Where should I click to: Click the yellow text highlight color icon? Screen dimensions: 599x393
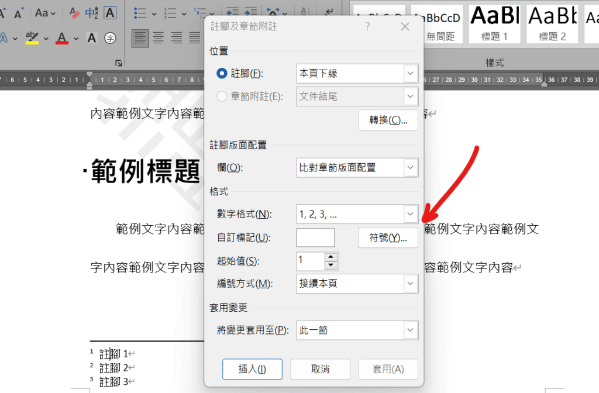tap(32, 38)
